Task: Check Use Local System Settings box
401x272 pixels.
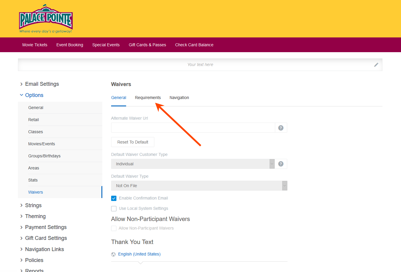Action: coord(114,209)
